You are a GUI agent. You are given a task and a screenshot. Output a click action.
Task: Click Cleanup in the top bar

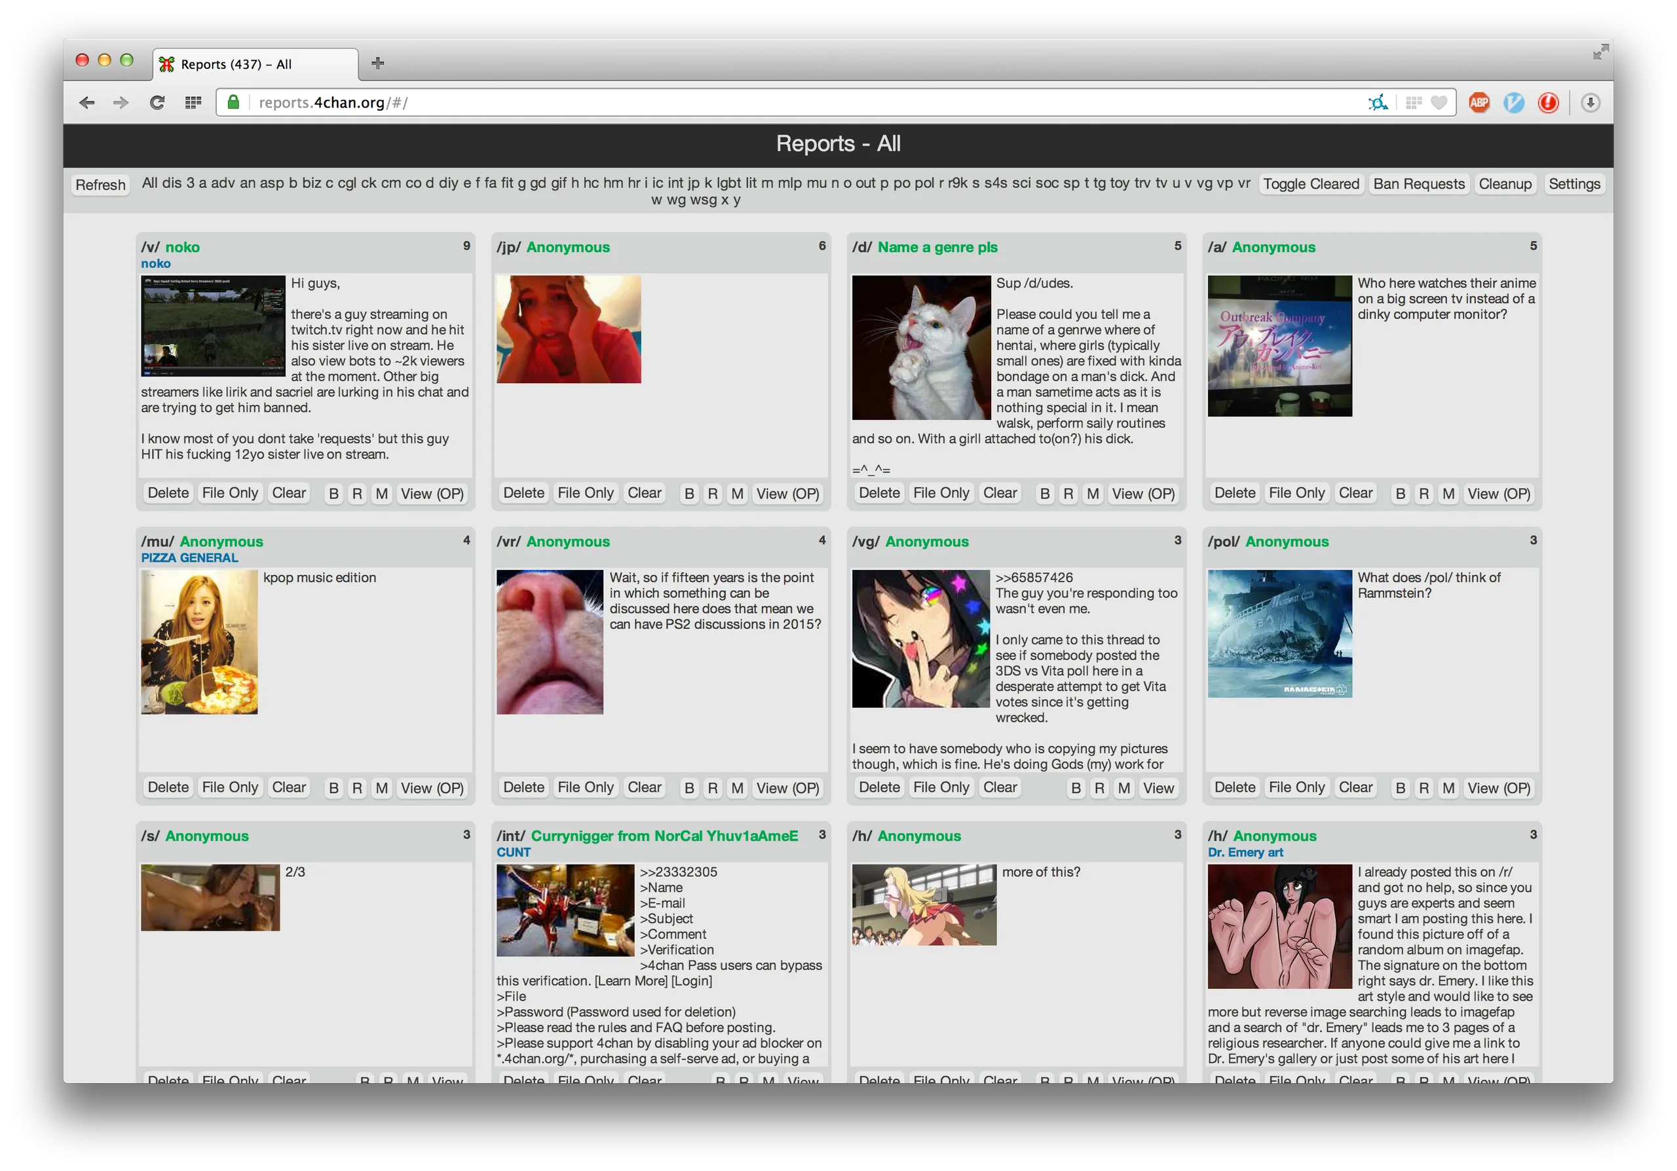[x=1505, y=184]
